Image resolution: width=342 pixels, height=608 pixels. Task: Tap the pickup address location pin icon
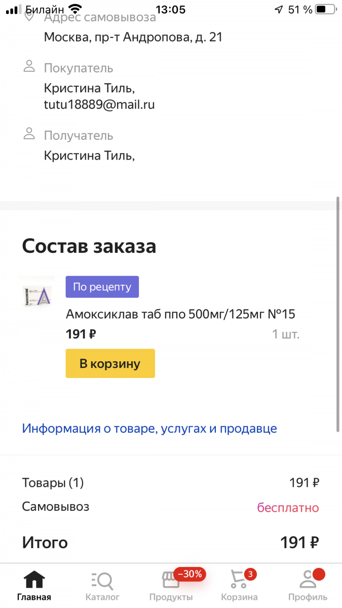tap(29, 16)
